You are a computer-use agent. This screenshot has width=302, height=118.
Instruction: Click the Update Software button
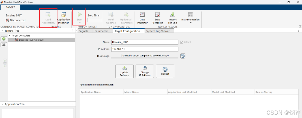pos(124,71)
